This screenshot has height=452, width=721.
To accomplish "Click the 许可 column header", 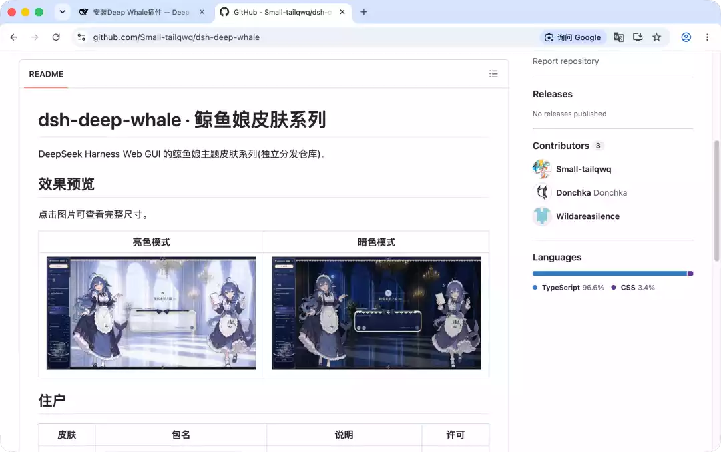I will (x=455, y=435).
